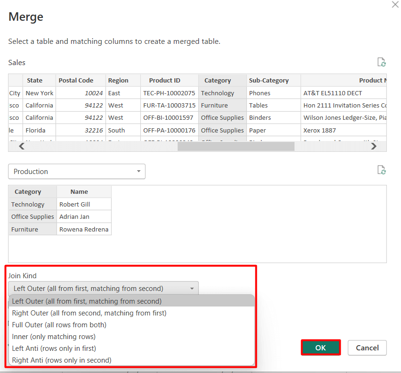Image resolution: width=401 pixels, height=373 pixels.
Task: Confirm the merge with OK
Action: (321, 348)
